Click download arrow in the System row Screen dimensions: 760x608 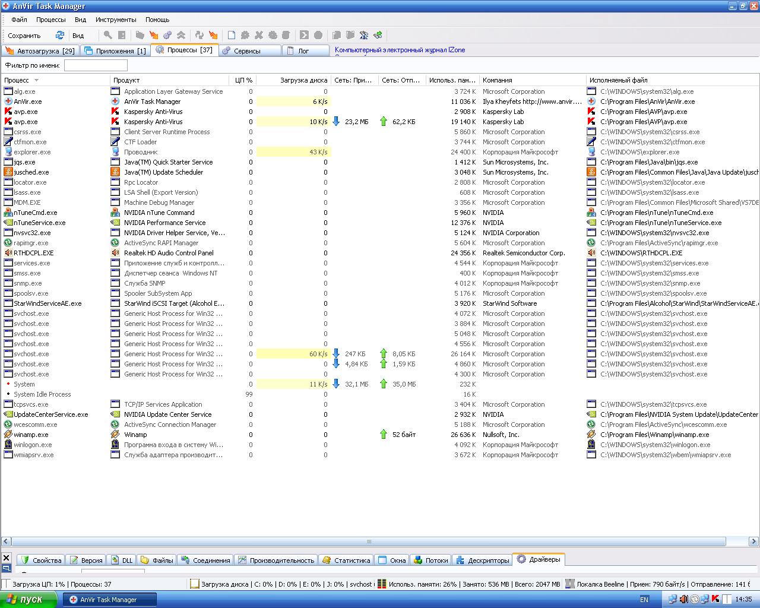tap(336, 384)
